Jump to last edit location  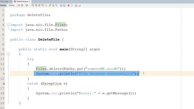coord(18,5)
